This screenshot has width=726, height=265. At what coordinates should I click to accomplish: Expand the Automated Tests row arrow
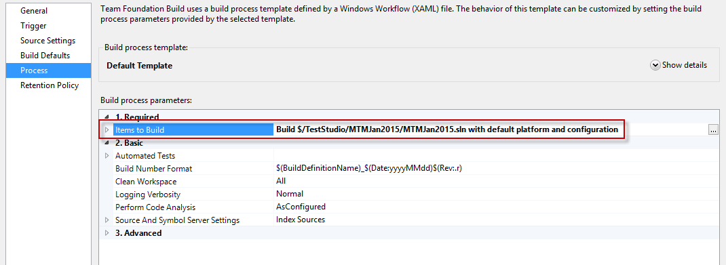tap(107, 156)
